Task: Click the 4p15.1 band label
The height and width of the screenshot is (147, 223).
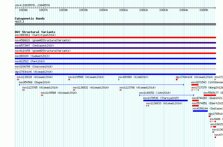Action: [20, 21]
